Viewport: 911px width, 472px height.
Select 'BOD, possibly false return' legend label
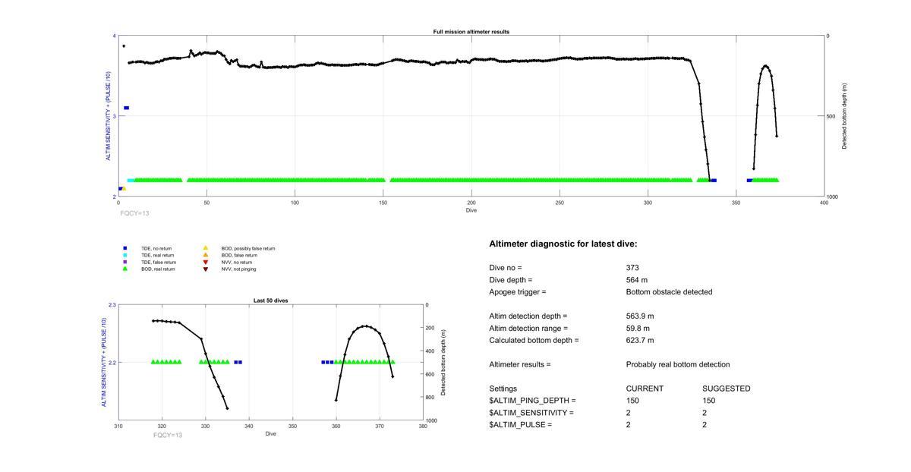click(x=248, y=248)
